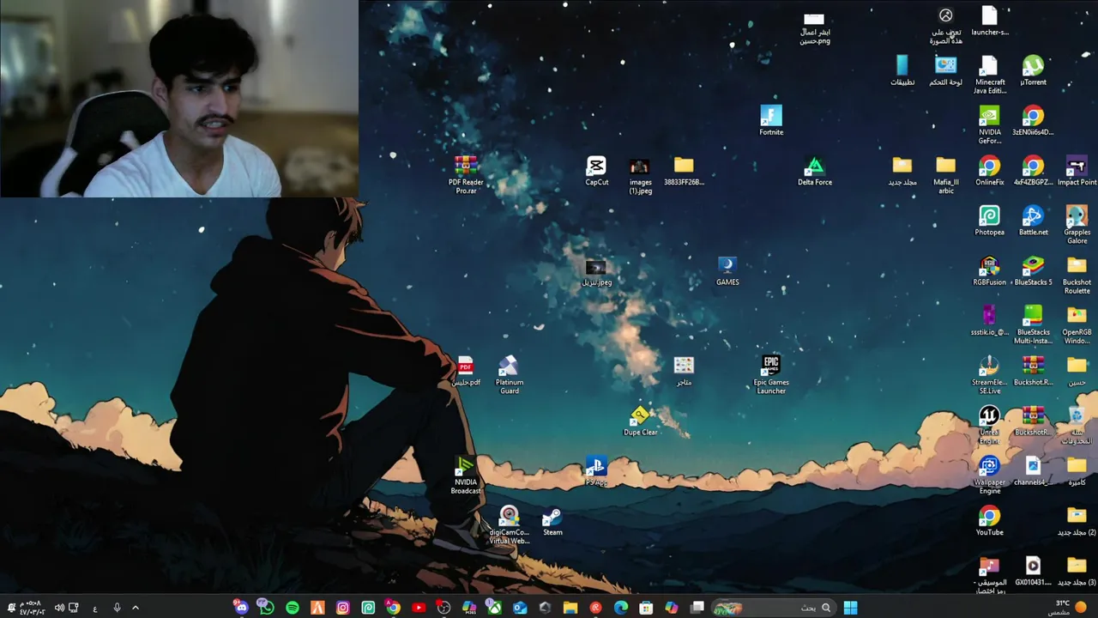Select the Mafia_III arbic folder
The height and width of the screenshot is (618, 1098).
[945, 173]
